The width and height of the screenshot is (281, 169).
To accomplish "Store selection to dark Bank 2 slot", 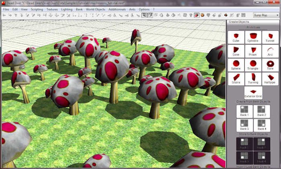I will [x=262, y=144].
